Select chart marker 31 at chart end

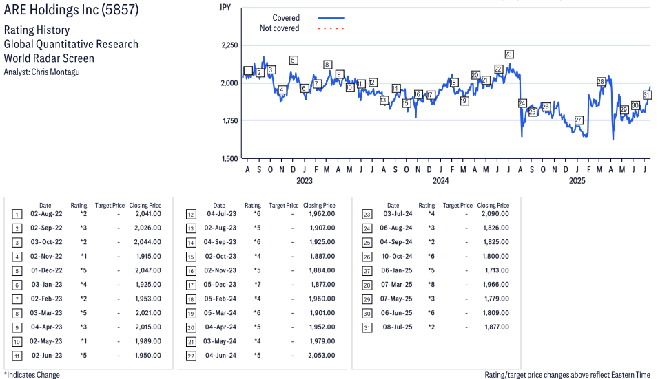[647, 95]
